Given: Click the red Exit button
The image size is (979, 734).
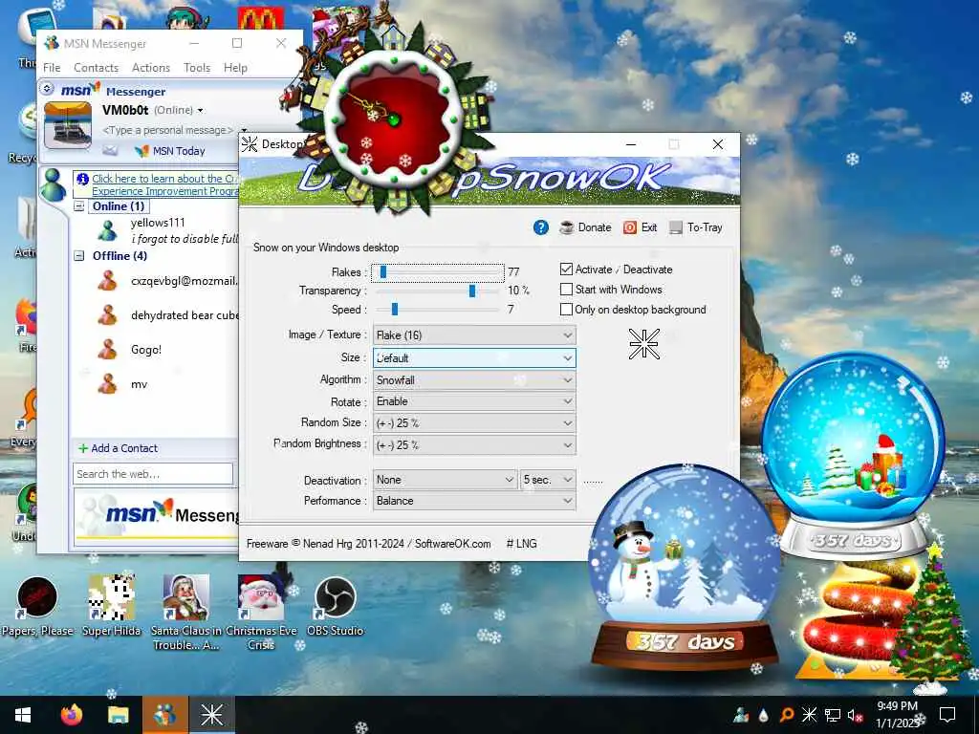Looking at the screenshot, I should coord(640,227).
